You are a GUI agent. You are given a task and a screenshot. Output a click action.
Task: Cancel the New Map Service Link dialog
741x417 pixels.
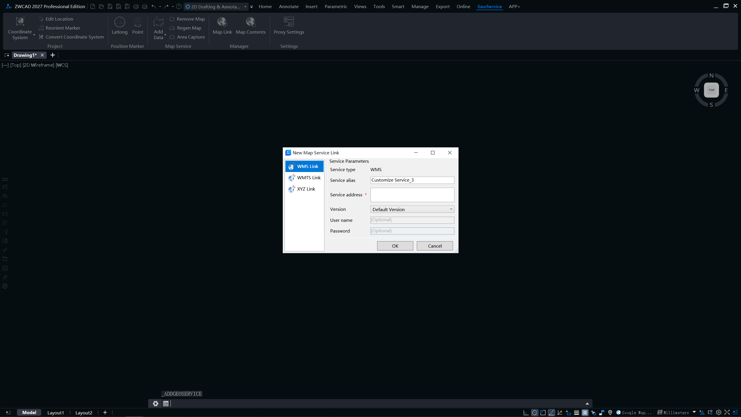point(434,246)
